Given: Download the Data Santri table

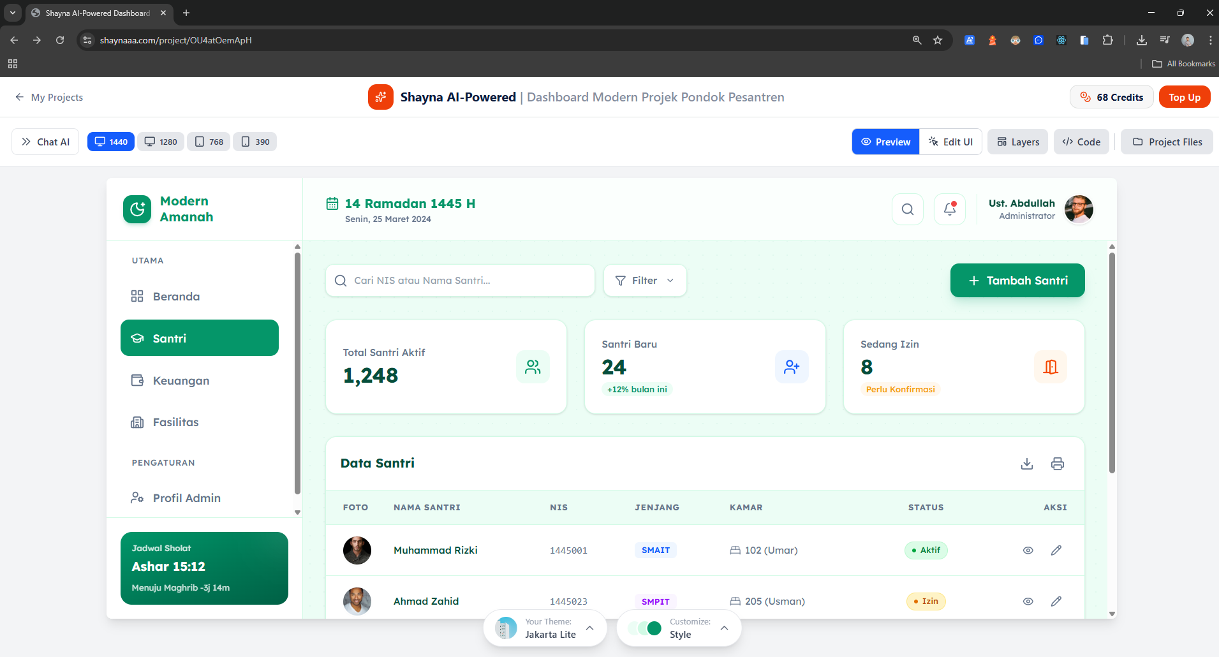Looking at the screenshot, I should pyautogui.click(x=1026, y=464).
